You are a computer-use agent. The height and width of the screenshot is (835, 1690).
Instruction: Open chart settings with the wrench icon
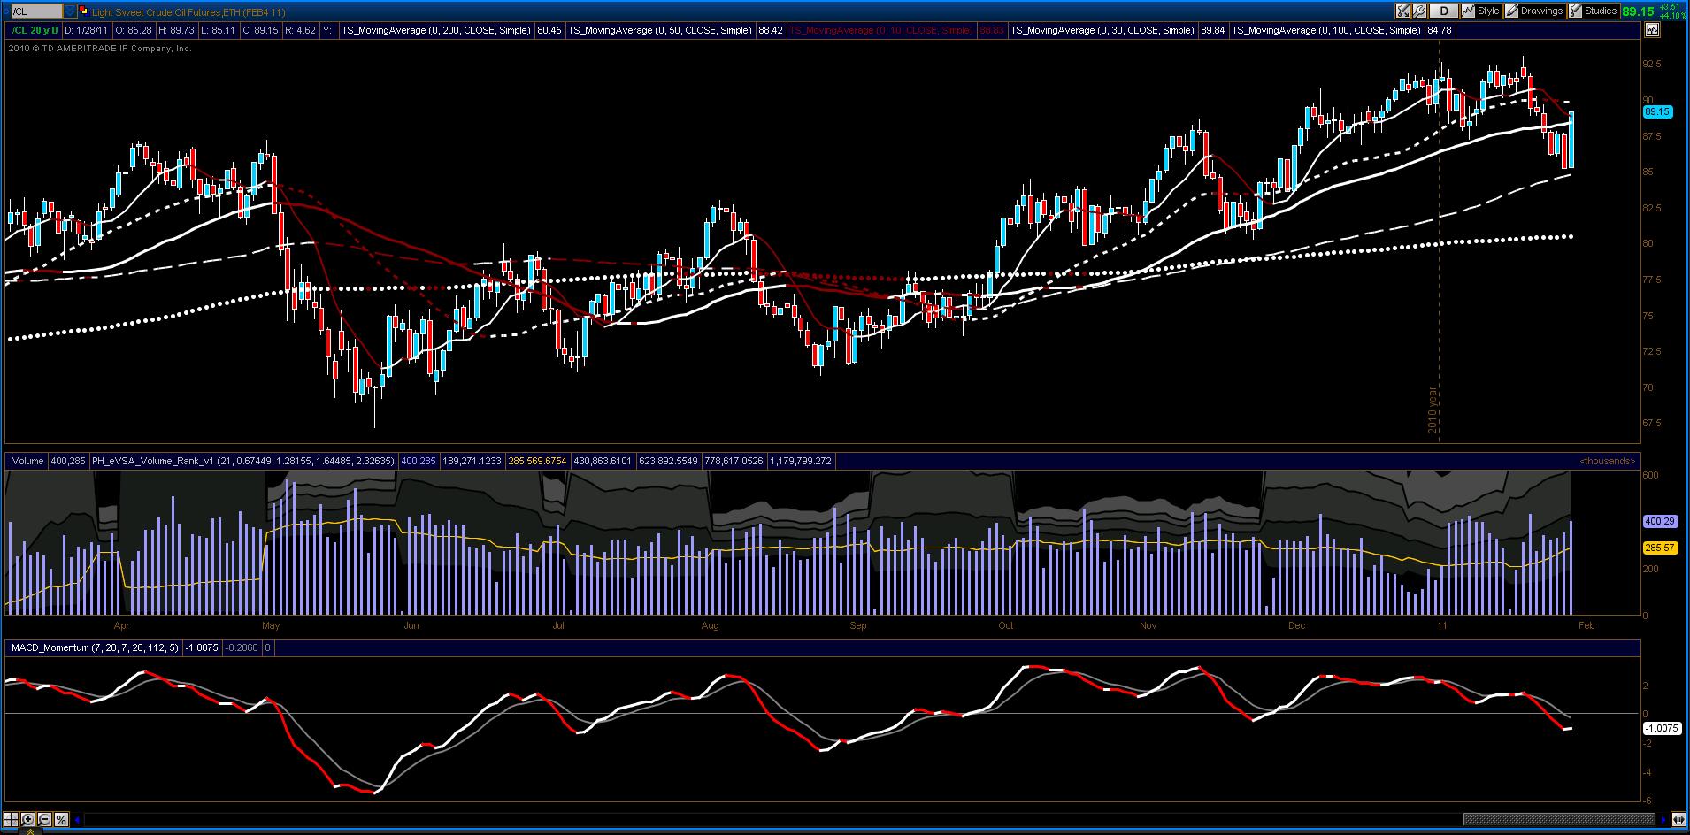click(1420, 11)
